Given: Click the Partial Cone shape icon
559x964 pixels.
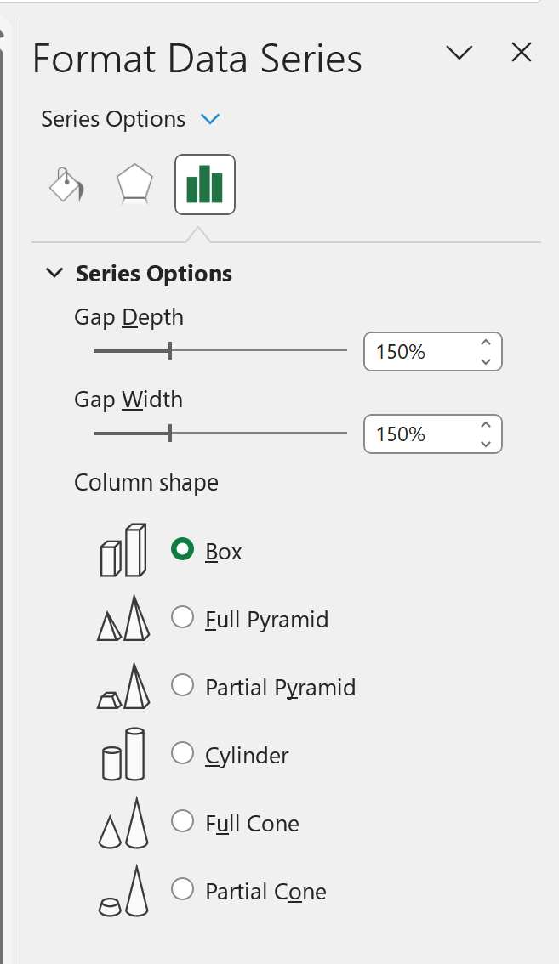Looking at the screenshot, I should pyautogui.click(x=123, y=889).
